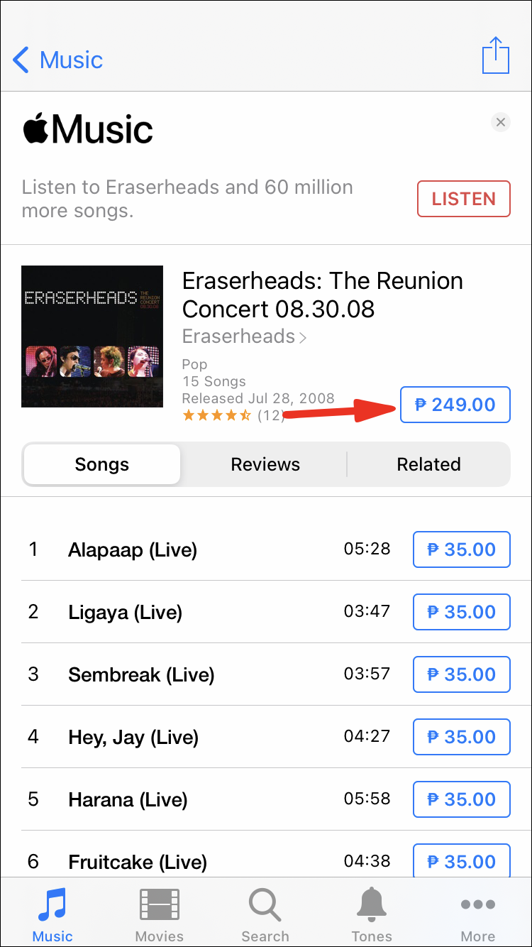Open the Search magnifier tab
The width and height of the screenshot is (532, 947).
(265, 914)
